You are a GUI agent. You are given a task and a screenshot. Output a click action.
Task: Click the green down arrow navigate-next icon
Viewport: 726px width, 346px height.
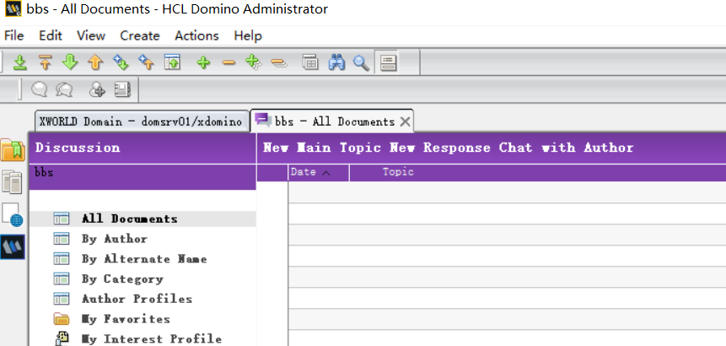pyautogui.click(x=70, y=62)
